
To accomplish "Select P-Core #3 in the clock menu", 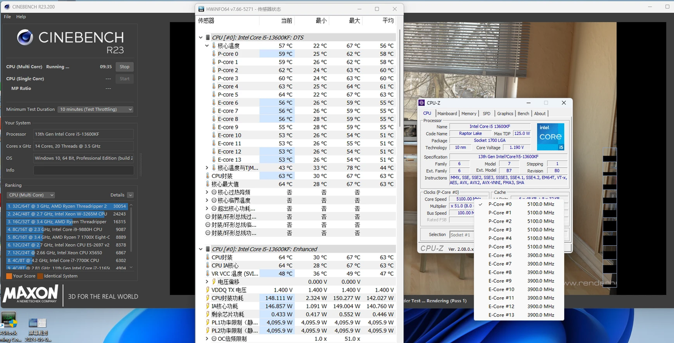I will [519, 229].
